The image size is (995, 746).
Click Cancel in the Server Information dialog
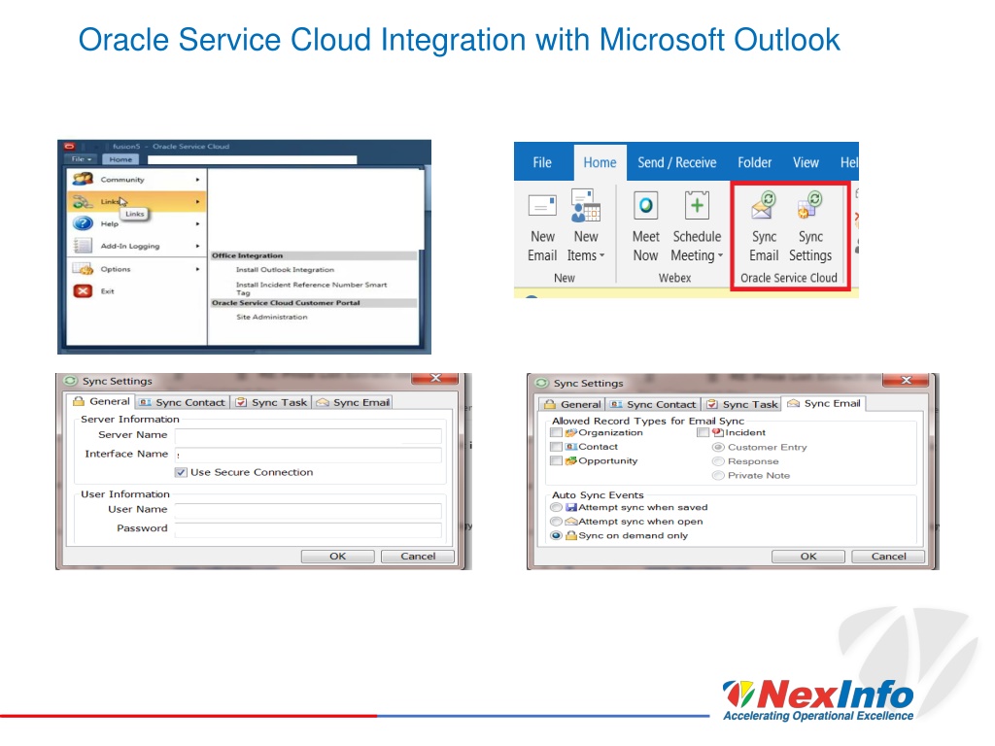point(418,557)
